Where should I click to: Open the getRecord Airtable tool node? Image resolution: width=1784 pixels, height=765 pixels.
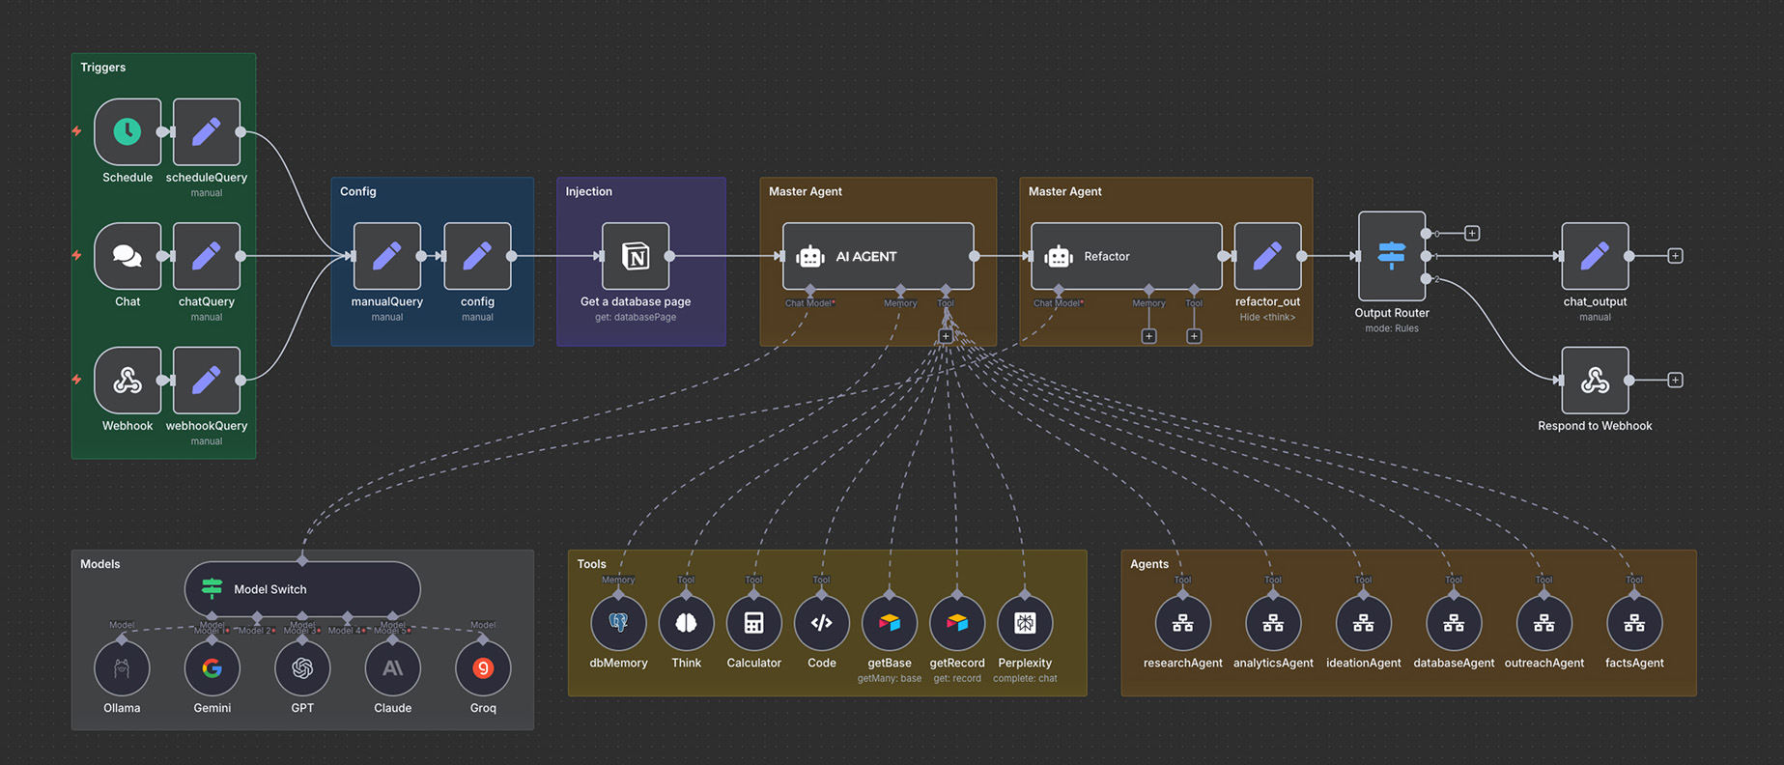click(x=957, y=624)
